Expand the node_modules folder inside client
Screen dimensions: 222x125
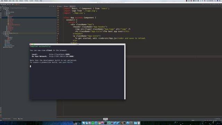(5, 12)
